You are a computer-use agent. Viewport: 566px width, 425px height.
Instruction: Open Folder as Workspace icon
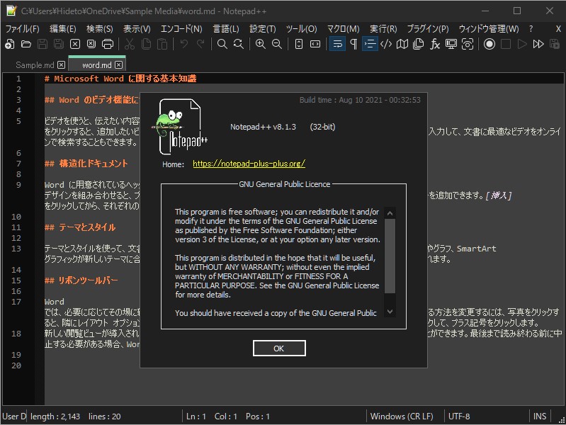451,44
